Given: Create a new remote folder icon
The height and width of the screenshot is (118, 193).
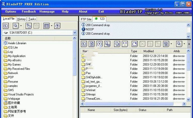Looking at the screenshot, I should click(x=134, y=44).
